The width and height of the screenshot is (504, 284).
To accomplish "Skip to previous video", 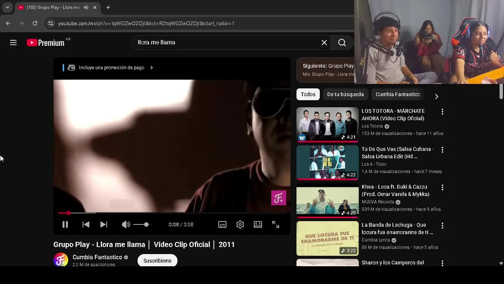I will (86, 224).
